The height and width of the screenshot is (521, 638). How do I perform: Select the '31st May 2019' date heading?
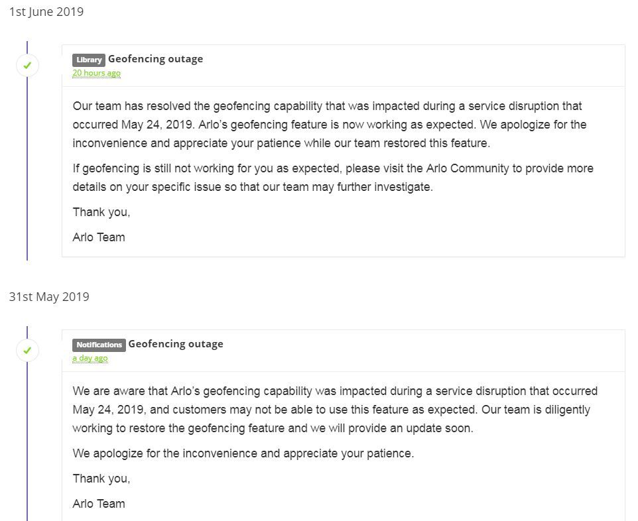[x=49, y=297]
